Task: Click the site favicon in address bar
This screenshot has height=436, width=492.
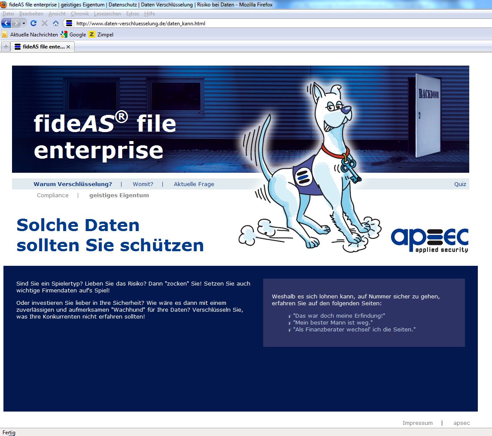Action: click(69, 23)
